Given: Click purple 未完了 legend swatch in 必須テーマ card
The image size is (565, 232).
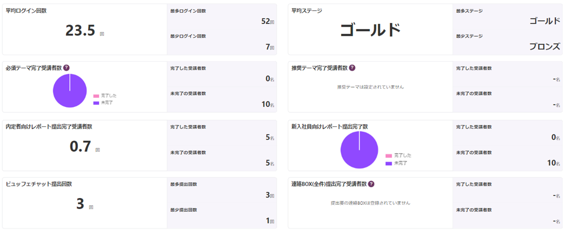Looking at the screenshot, I should coord(96,103).
